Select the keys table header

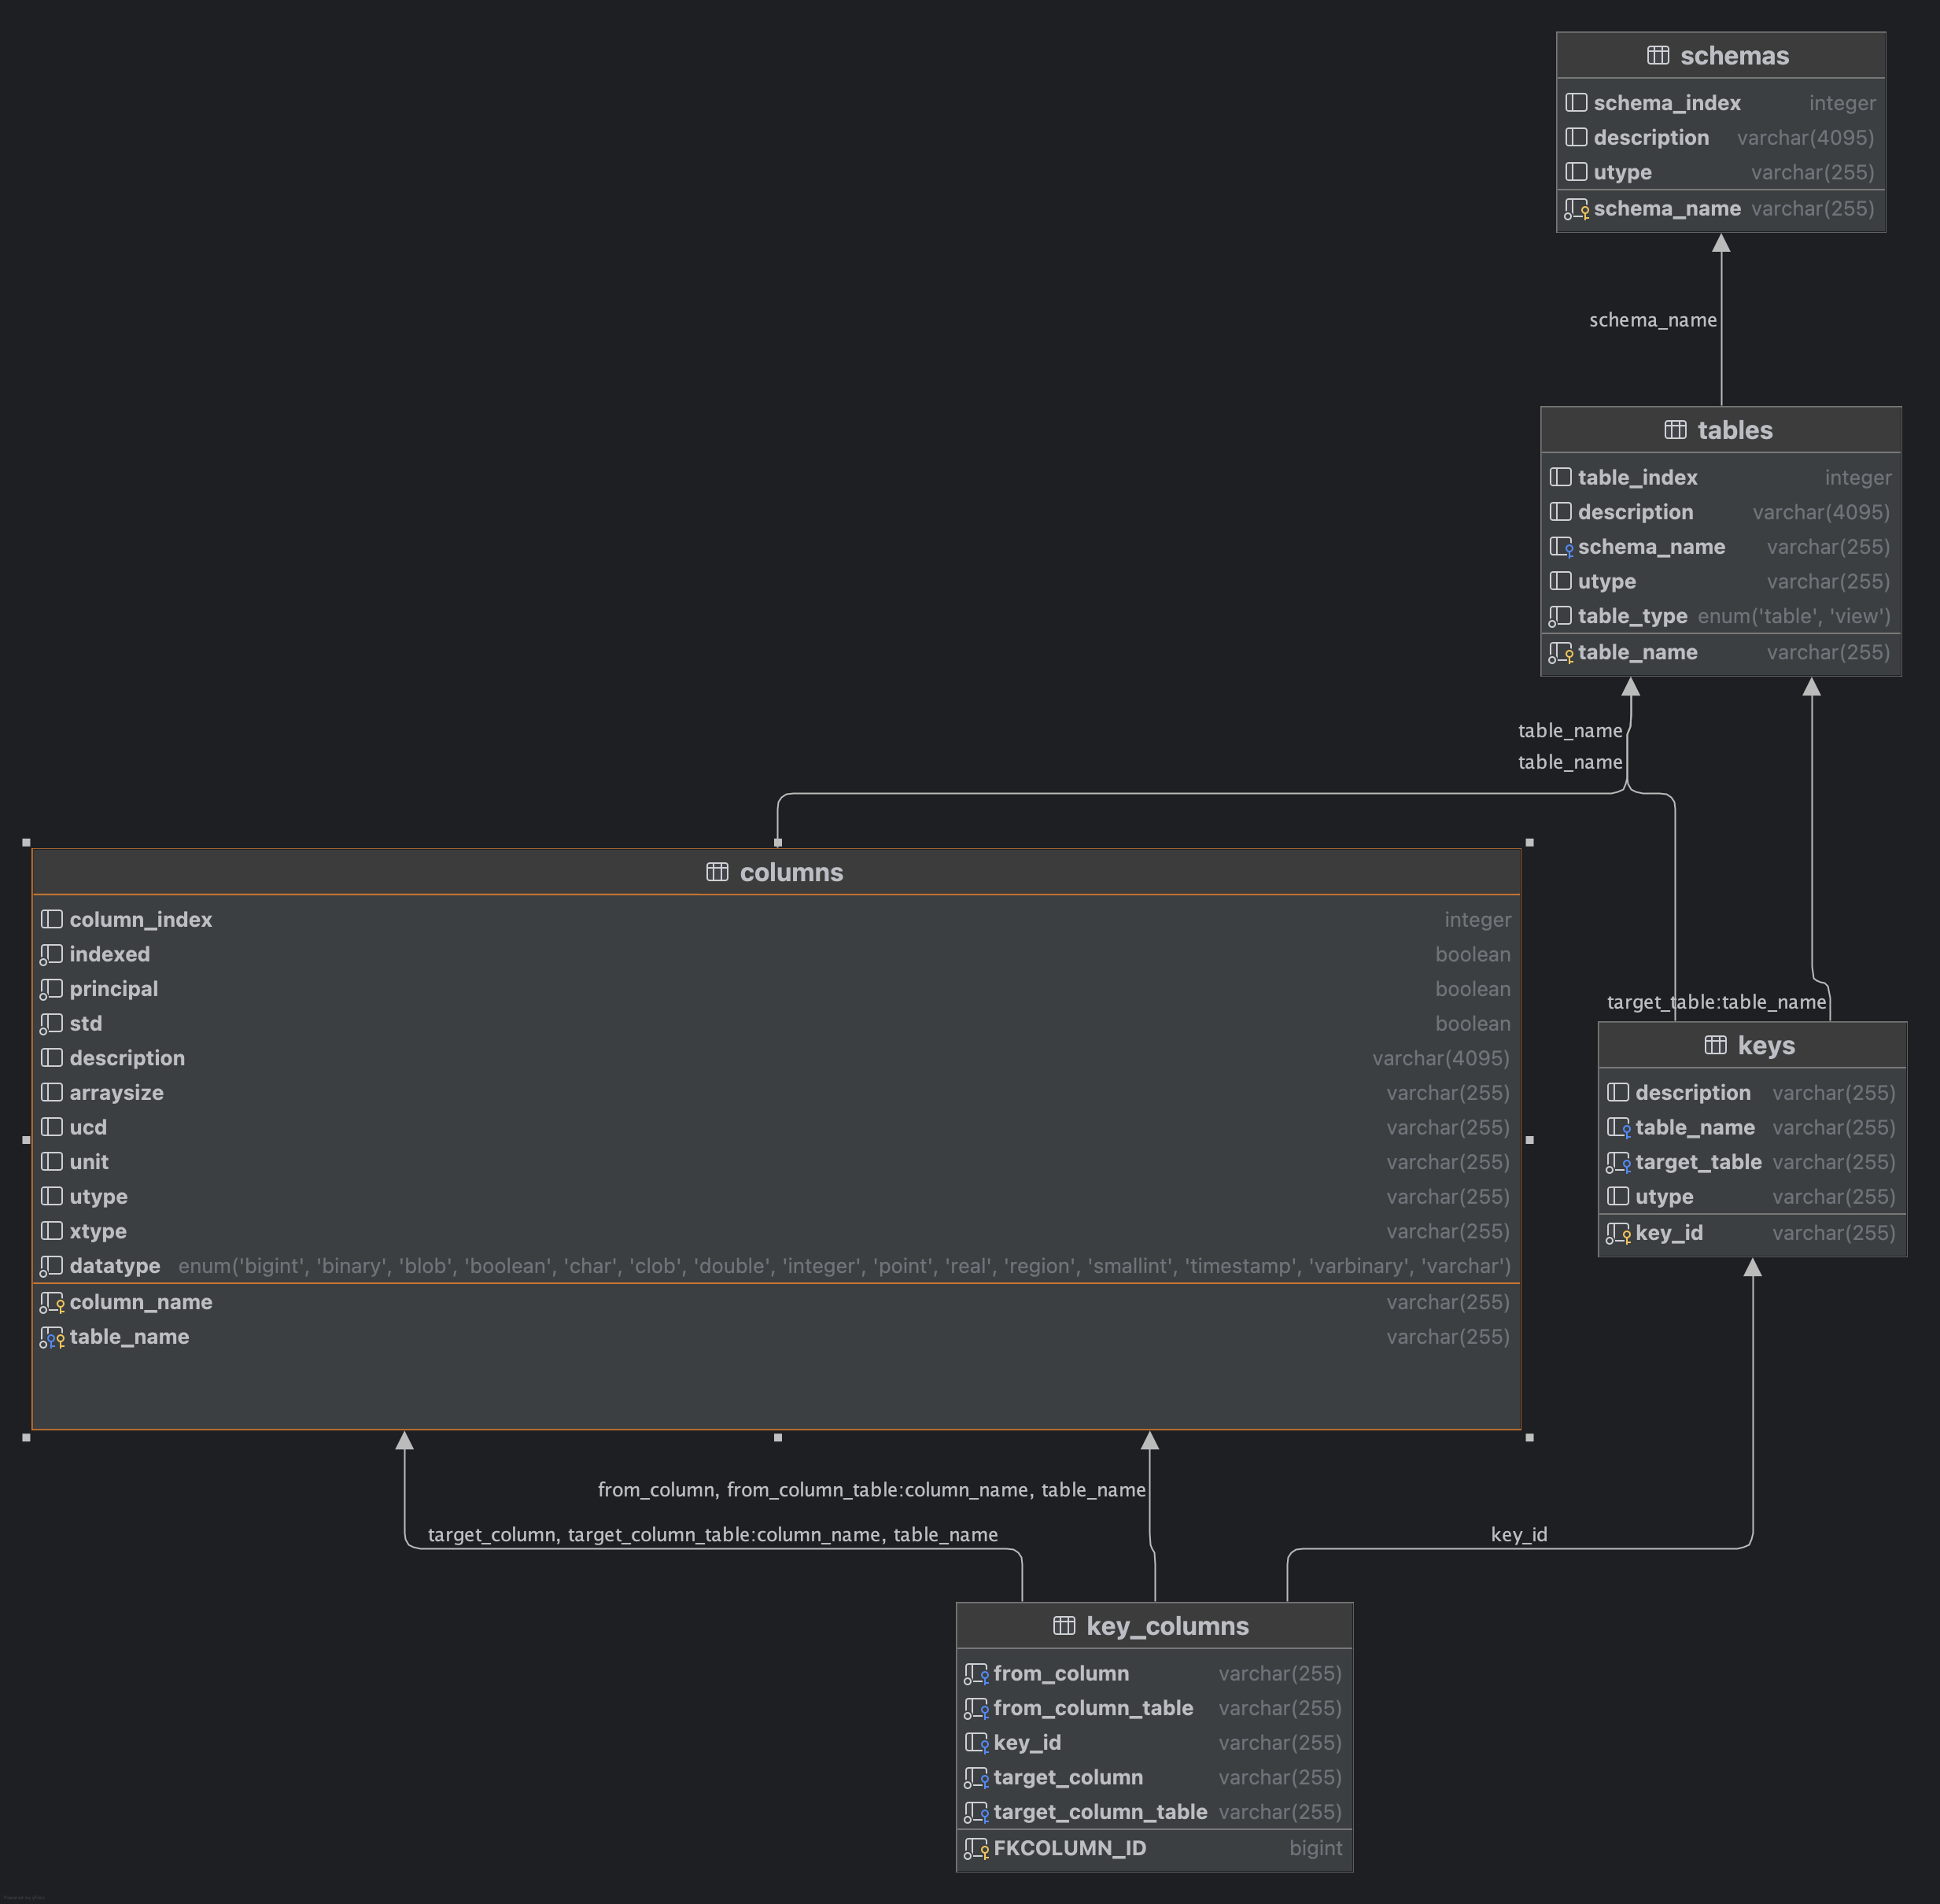pyautogui.click(x=1752, y=1045)
